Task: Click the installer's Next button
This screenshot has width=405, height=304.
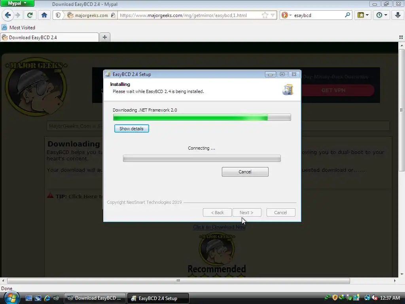Action: 247,213
